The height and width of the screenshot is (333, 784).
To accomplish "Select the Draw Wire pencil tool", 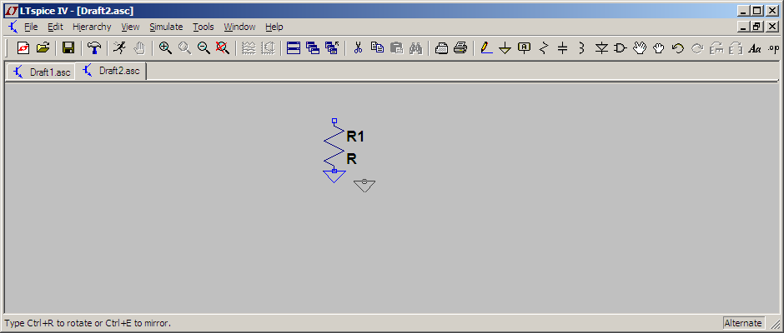I will [x=486, y=48].
